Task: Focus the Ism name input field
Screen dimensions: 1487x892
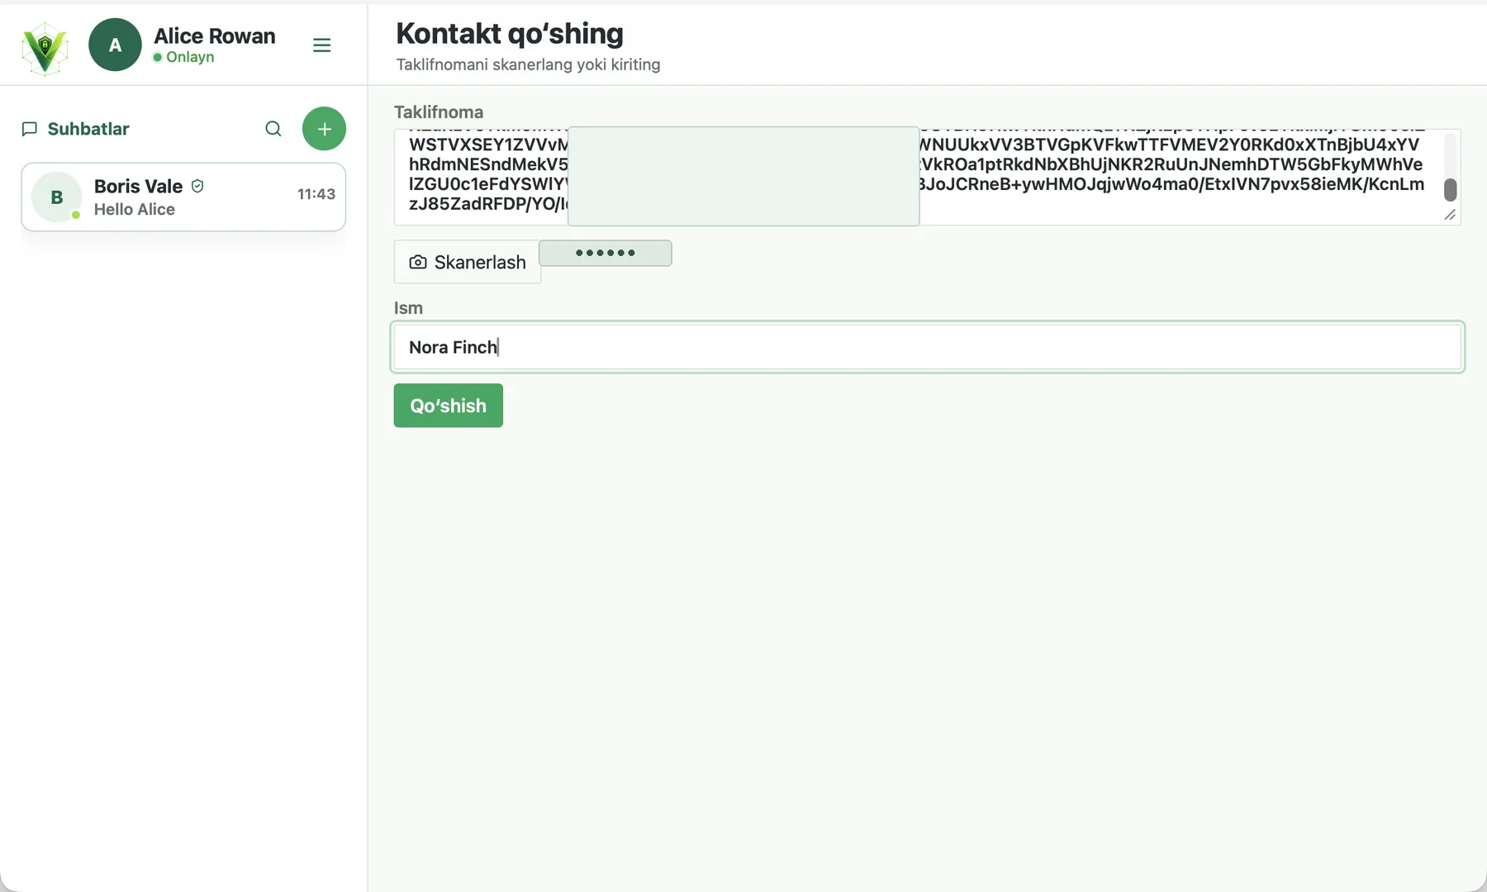Action: (927, 347)
